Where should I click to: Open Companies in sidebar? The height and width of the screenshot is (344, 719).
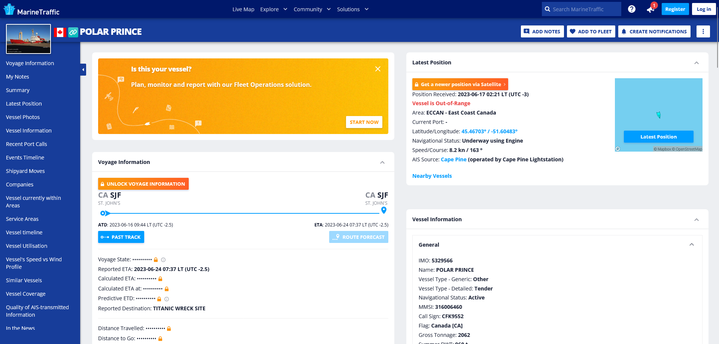pyautogui.click(x=19, y=185)
